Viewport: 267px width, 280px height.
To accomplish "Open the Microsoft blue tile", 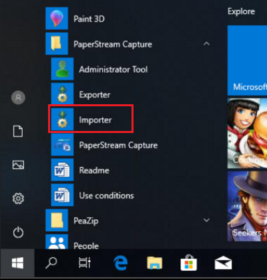I will [247, 60].
